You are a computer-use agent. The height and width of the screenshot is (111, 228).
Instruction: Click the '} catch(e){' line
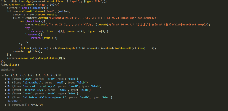coord(34,35)
